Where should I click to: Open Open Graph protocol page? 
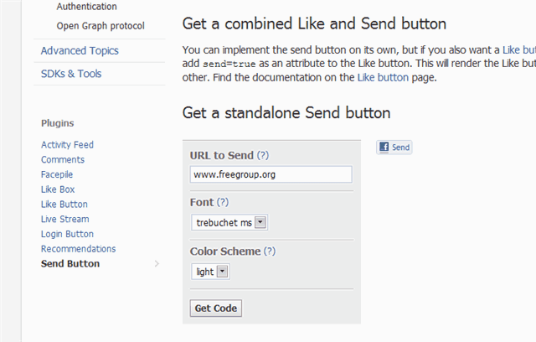[x=100, y=26]
